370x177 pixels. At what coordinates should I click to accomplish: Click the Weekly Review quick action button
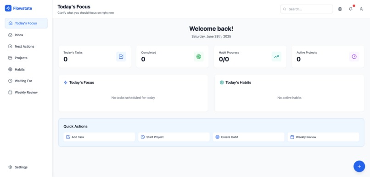click(x=323, y=137)
